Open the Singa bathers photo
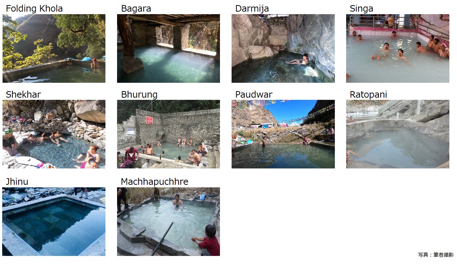 (x=398, y=48)
